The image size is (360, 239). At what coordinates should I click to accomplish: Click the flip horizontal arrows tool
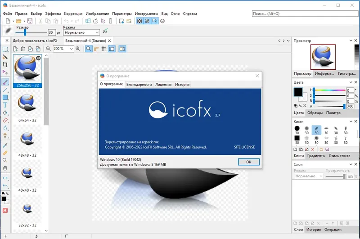pyautogui.click(x=5, y=178)
